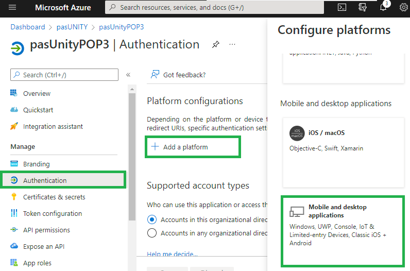Click the App roles icon
Viewport: 410px width, 271px height.
point(14,263)
